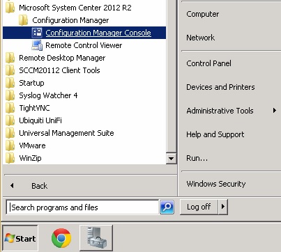Click the Remote Desktop Manager folder icon

[10, 58]
